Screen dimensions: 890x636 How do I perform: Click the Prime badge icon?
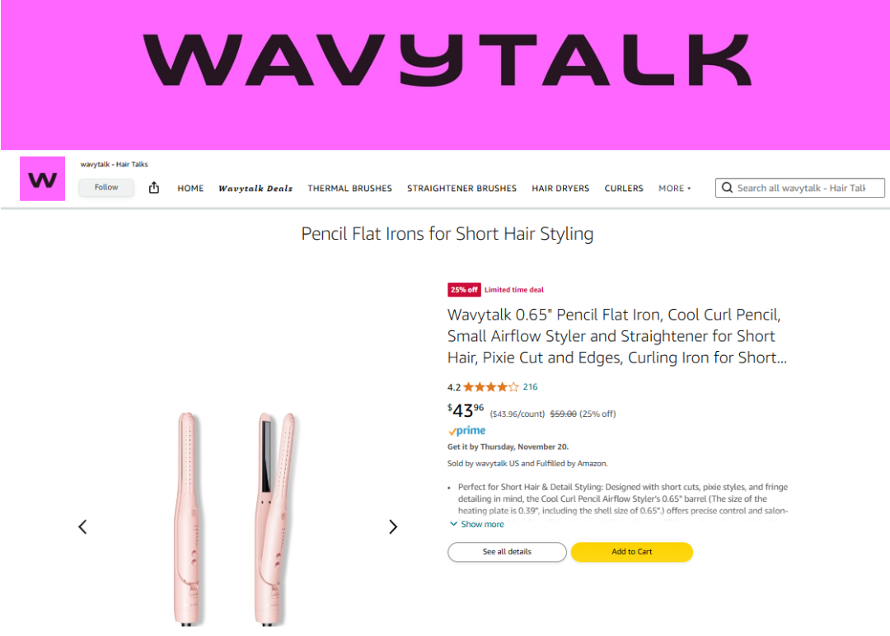pos(466,431)
